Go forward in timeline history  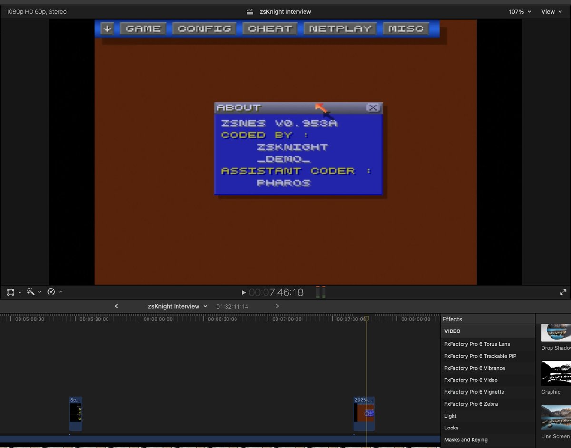pos(278,306)
